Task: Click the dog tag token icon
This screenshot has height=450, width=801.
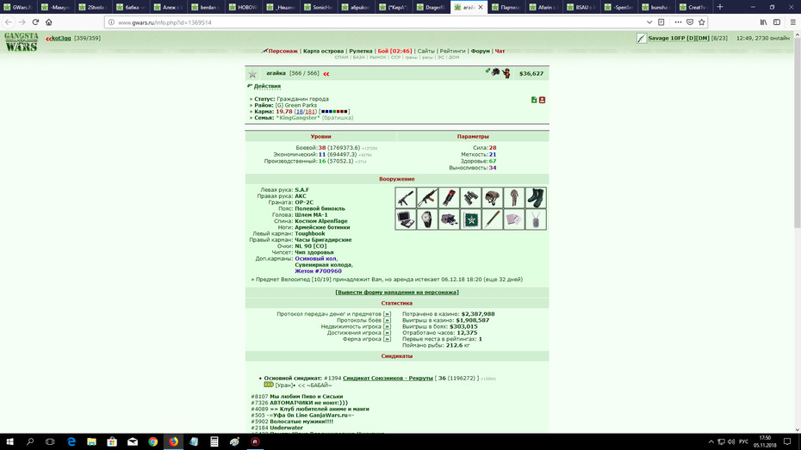Action: click(536, 220)
